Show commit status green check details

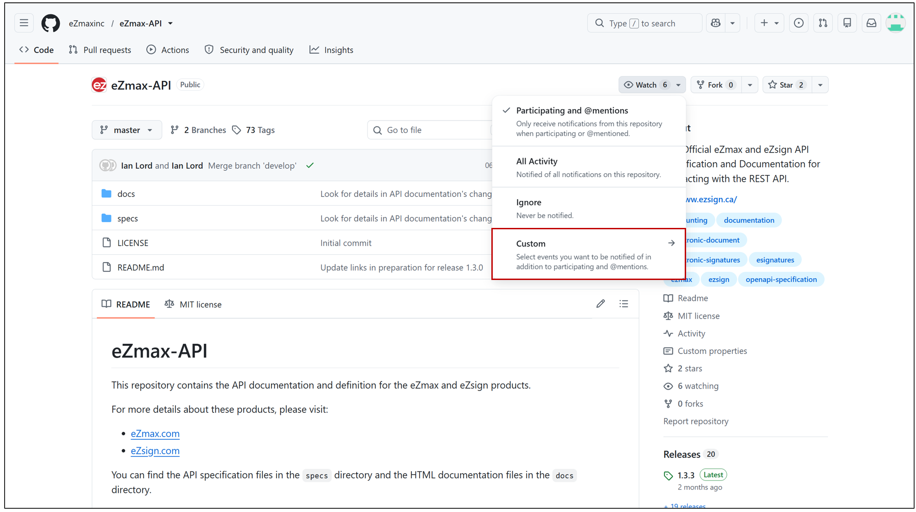point(310,165)
